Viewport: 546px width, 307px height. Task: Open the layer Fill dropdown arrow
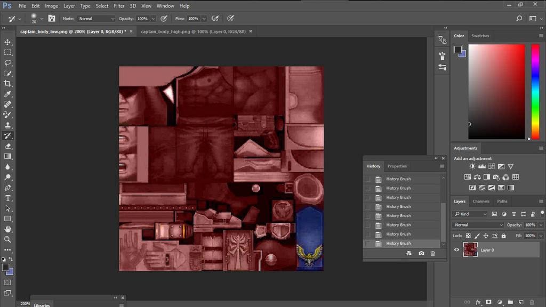[541, 236]
